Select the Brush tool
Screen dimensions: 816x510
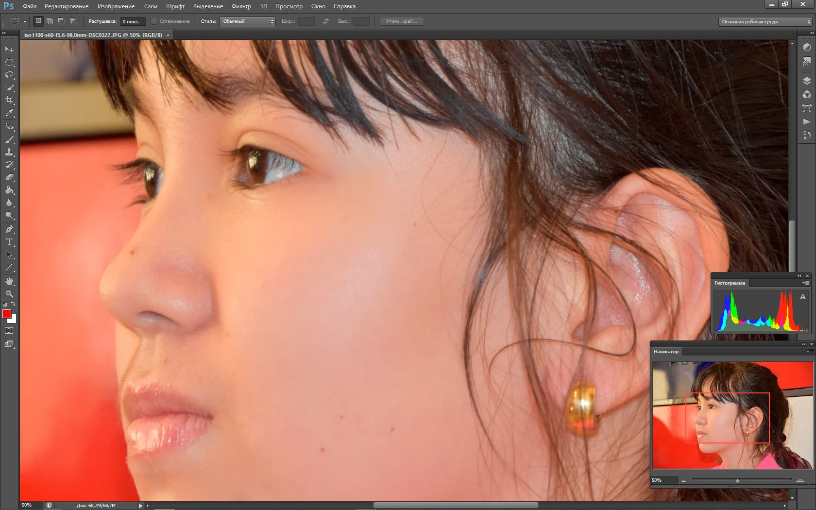(9, 139)
